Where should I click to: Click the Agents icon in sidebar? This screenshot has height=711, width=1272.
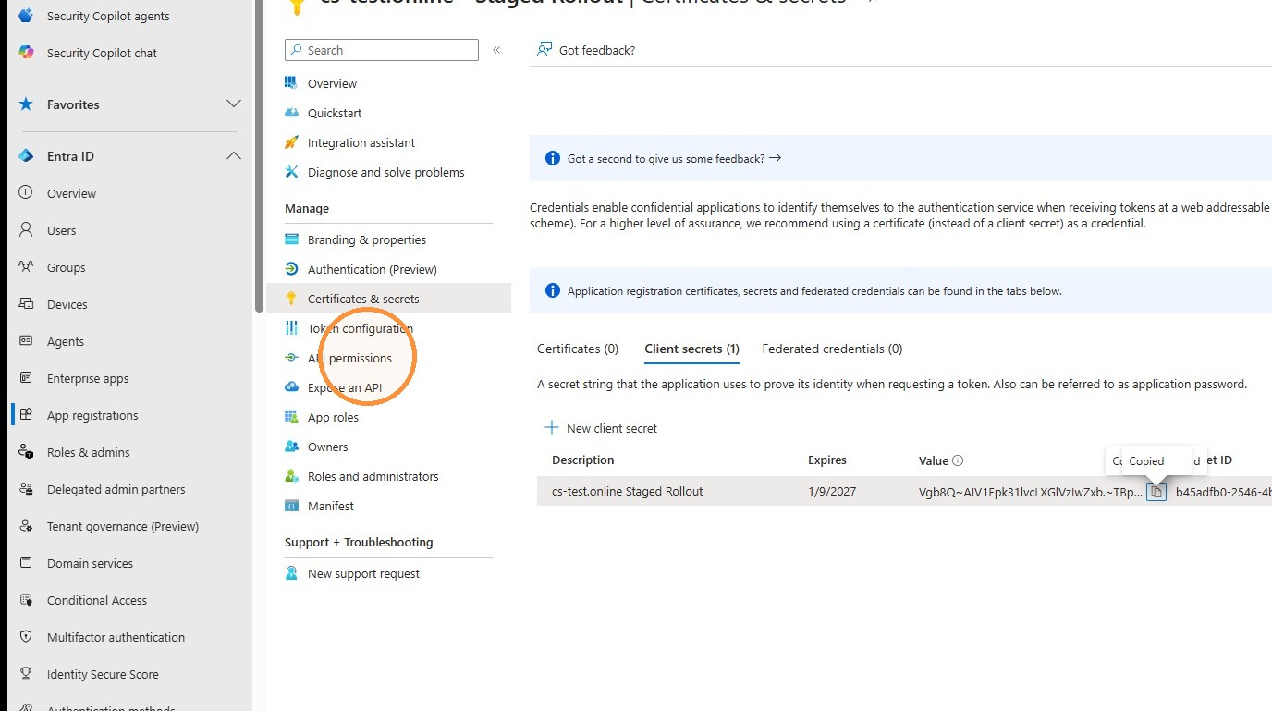26,341
